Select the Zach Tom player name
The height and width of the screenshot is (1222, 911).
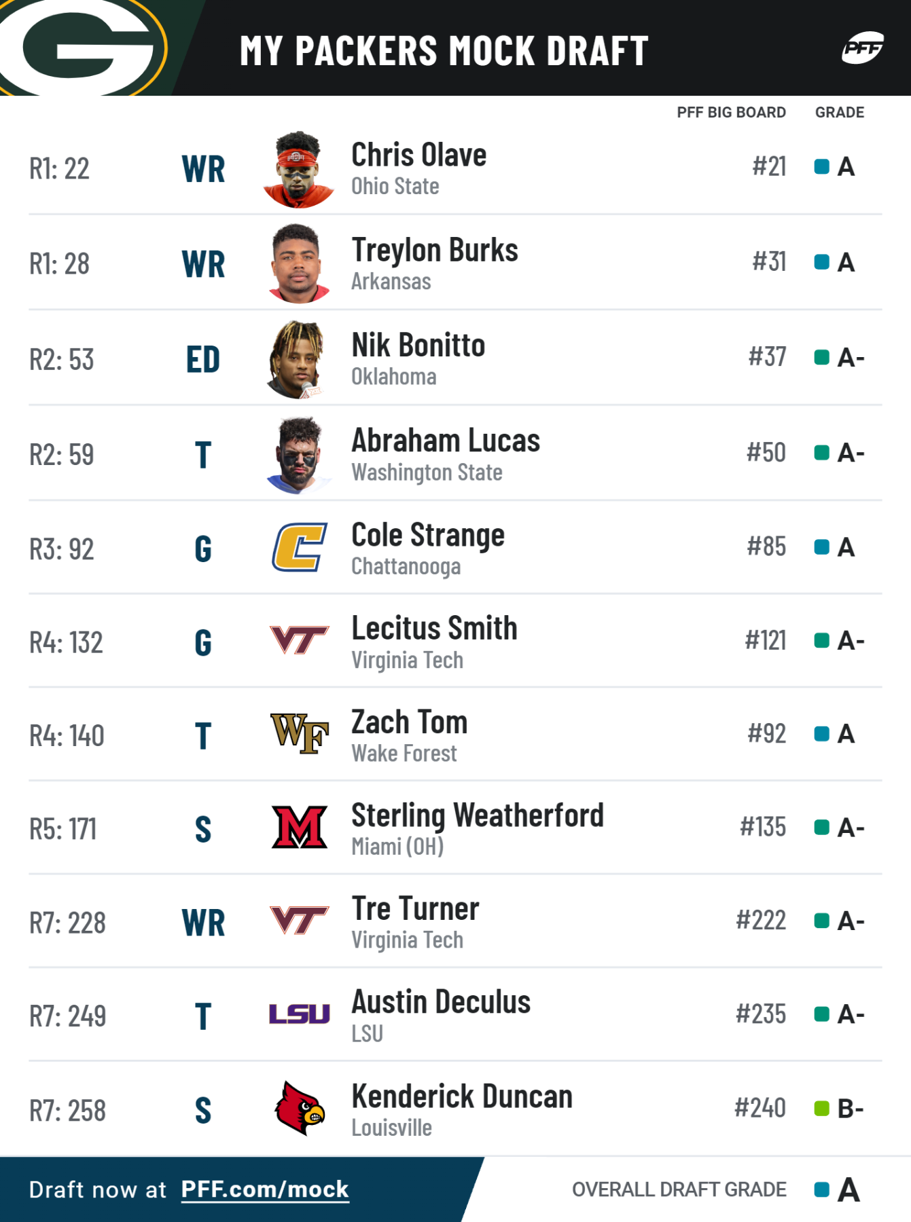click(x=409, y=722)
